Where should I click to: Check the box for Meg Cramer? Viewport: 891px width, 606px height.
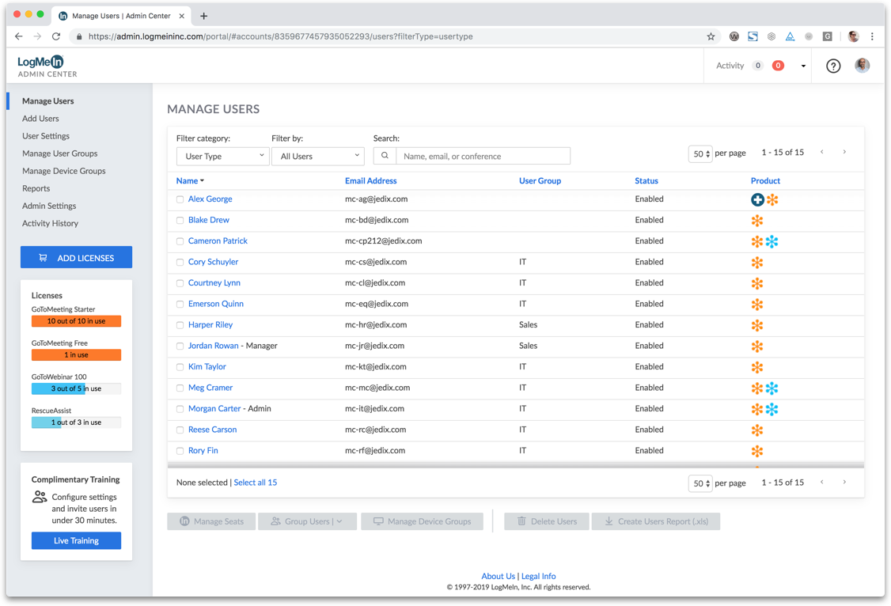[180, 388]
